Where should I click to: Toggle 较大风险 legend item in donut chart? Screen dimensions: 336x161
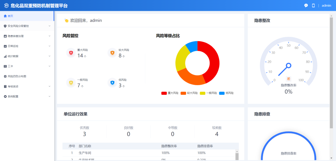189,93
